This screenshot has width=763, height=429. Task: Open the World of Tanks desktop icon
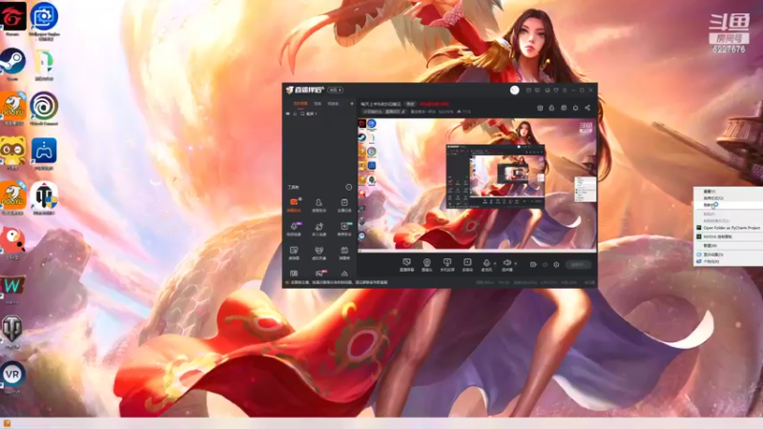[12, 332]
